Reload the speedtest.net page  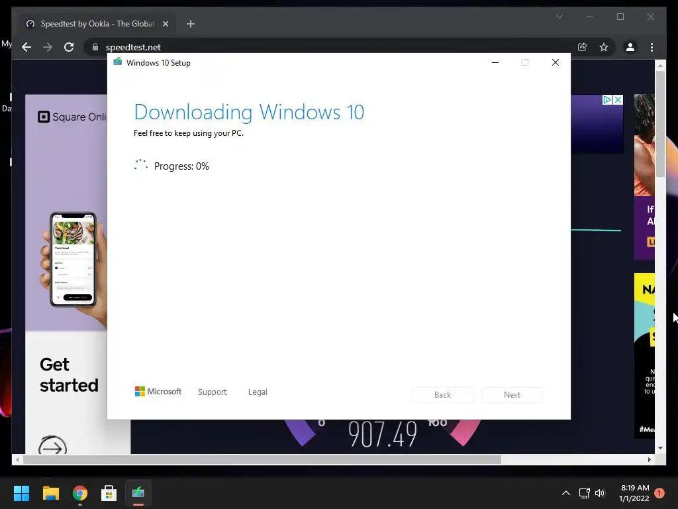coord(69,47)
